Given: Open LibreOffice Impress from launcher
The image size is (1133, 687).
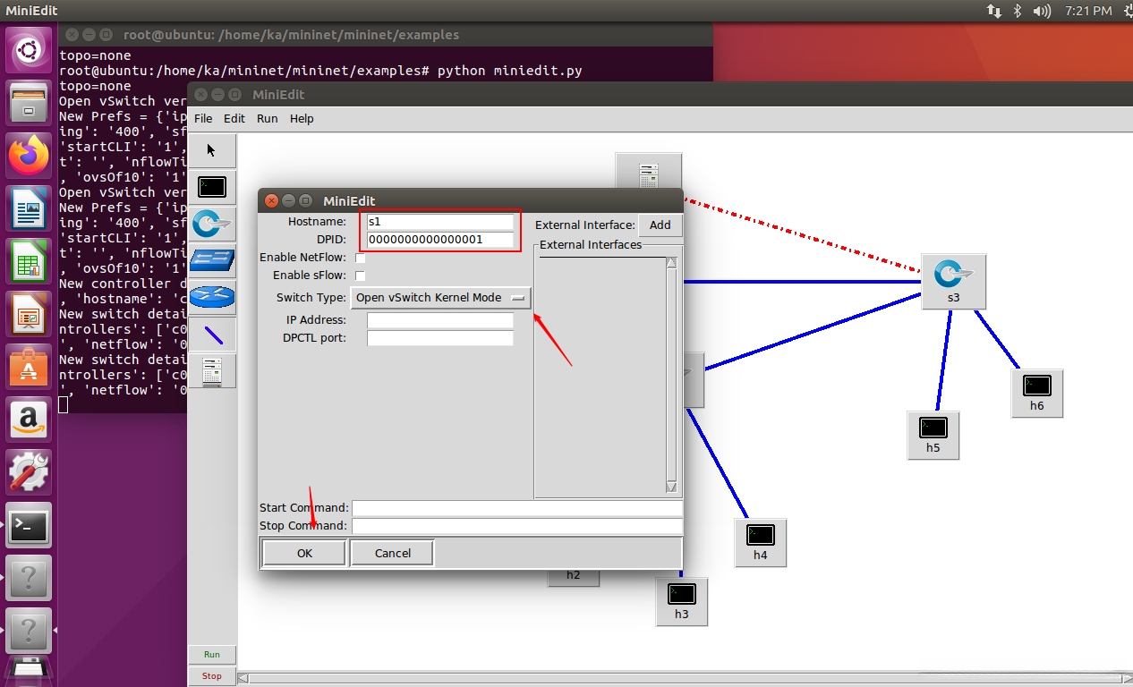Looking at the screenshot, I should (x=29, y=315).
